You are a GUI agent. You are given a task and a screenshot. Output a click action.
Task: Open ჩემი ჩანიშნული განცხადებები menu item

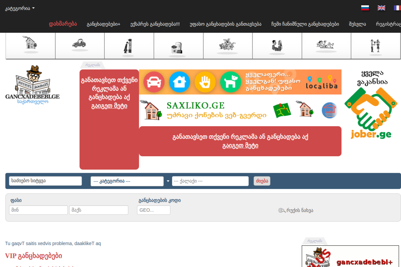pos(305,24)
